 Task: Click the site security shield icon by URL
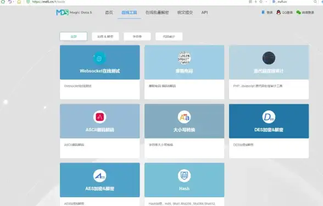tap(28, 2)
